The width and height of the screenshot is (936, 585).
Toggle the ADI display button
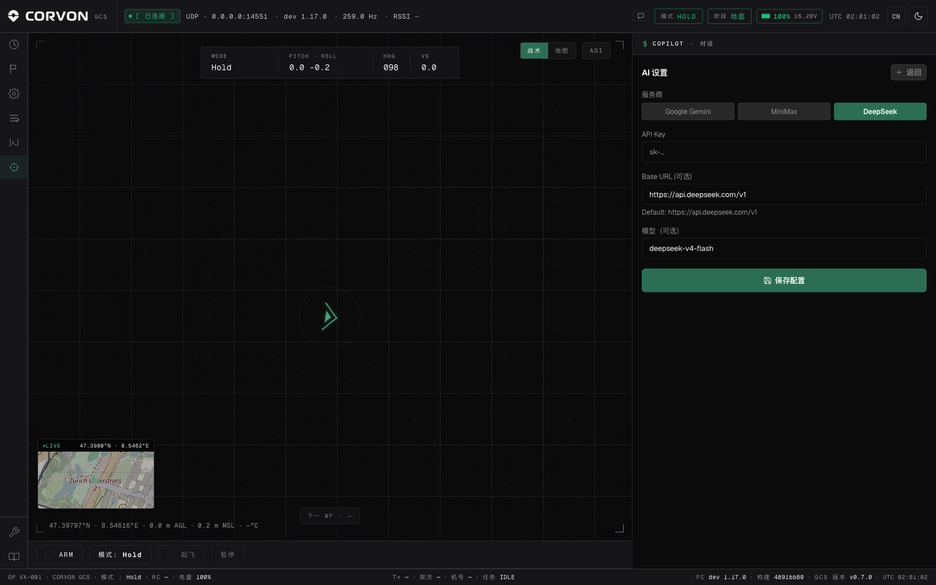(596, 51)
